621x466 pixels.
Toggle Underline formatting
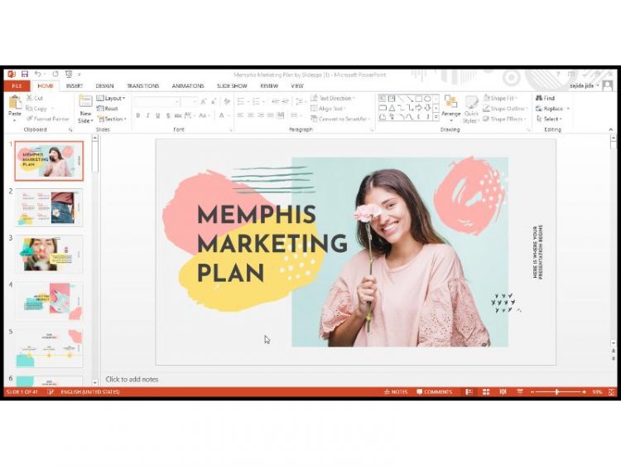coord(157,115)
